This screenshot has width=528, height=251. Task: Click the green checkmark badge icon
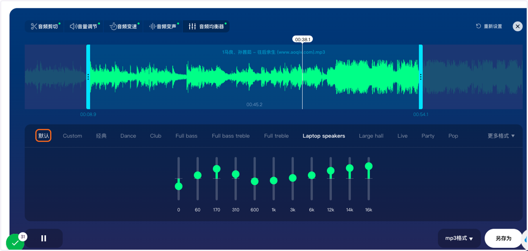click(x=15, y=243)
